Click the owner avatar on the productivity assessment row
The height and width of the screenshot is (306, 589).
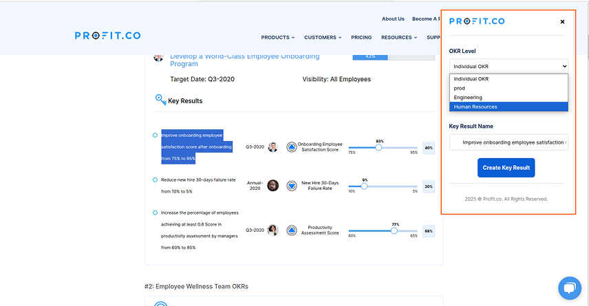[273, 230]
